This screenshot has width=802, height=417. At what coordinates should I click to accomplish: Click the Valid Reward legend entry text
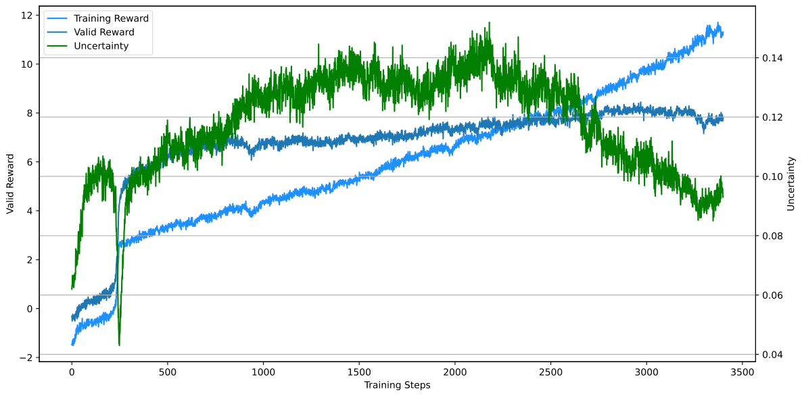click(103, 32)
